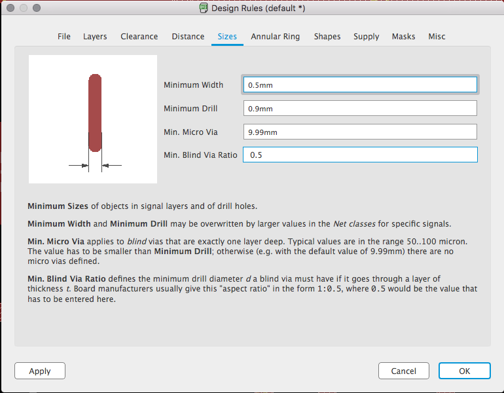Click the Sizes tab
This screenshot has height=393, width=504.
pos(227,36)
